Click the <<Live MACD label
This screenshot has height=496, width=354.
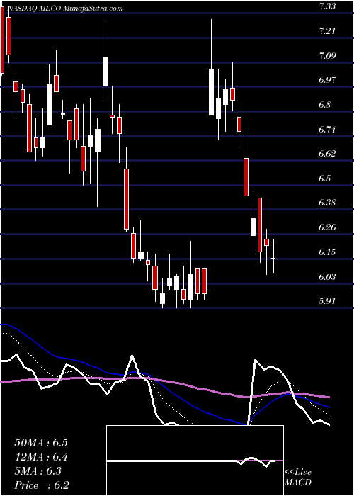(x=298, y=478)
